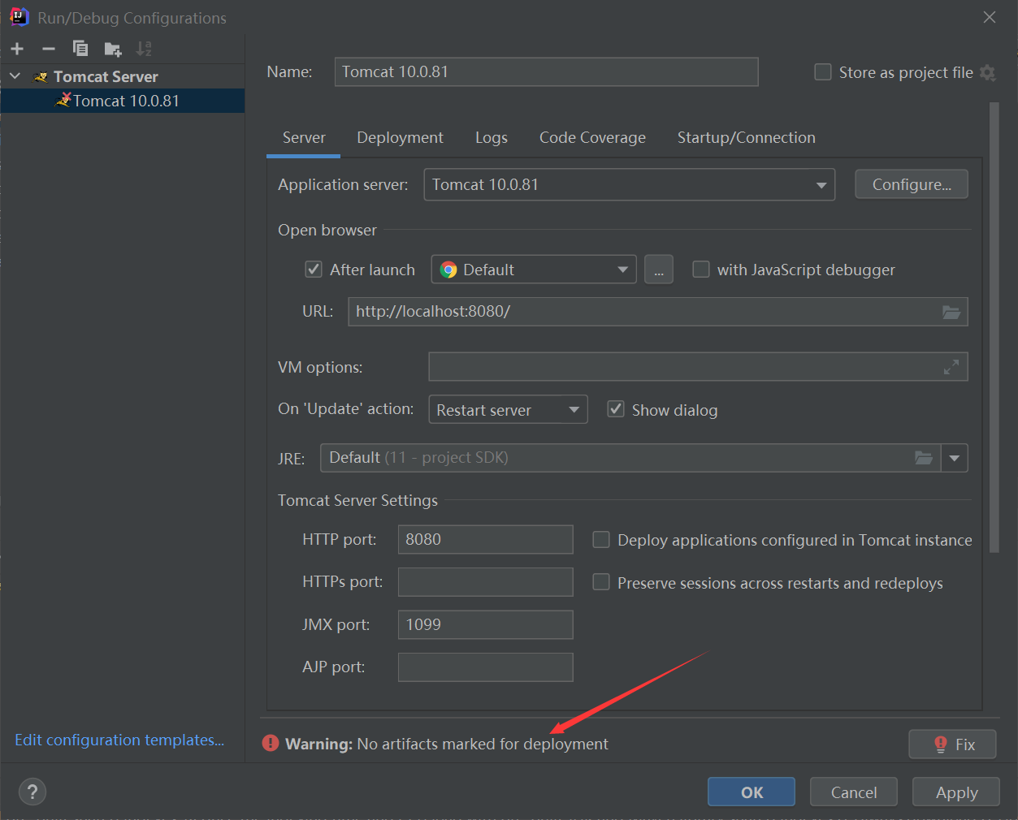Open the JRE dropdown arrow

[x=955, y=458]
